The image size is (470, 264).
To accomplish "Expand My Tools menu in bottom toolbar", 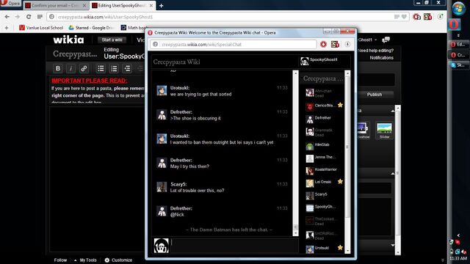I will (85, 260).
